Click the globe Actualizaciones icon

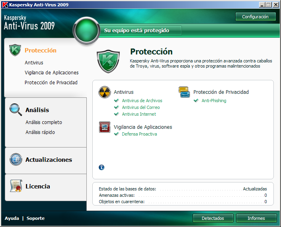point(16,159)
